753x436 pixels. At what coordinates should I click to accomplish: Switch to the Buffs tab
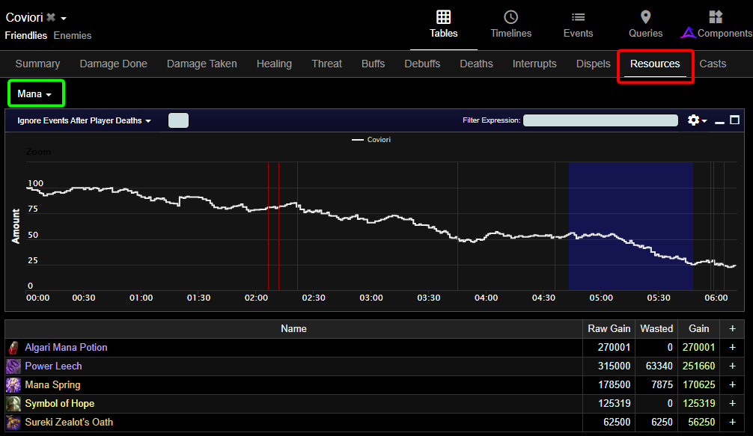374,64
